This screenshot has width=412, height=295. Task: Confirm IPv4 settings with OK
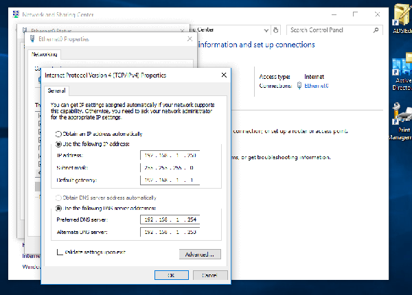[x=171, y=275]
